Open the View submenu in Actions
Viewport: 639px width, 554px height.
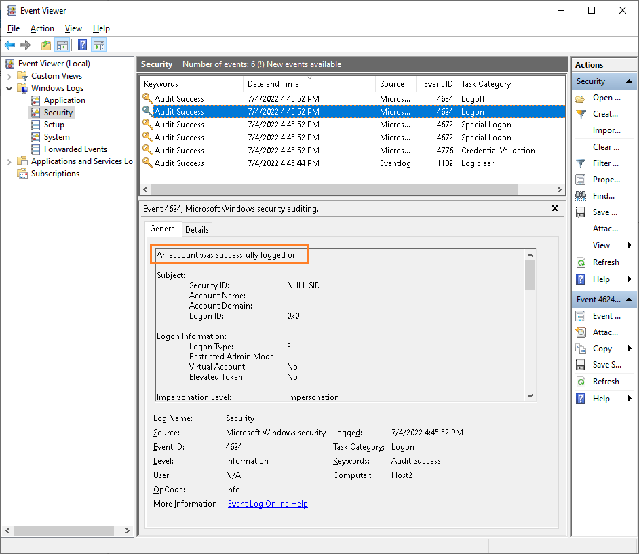(600, 245)
